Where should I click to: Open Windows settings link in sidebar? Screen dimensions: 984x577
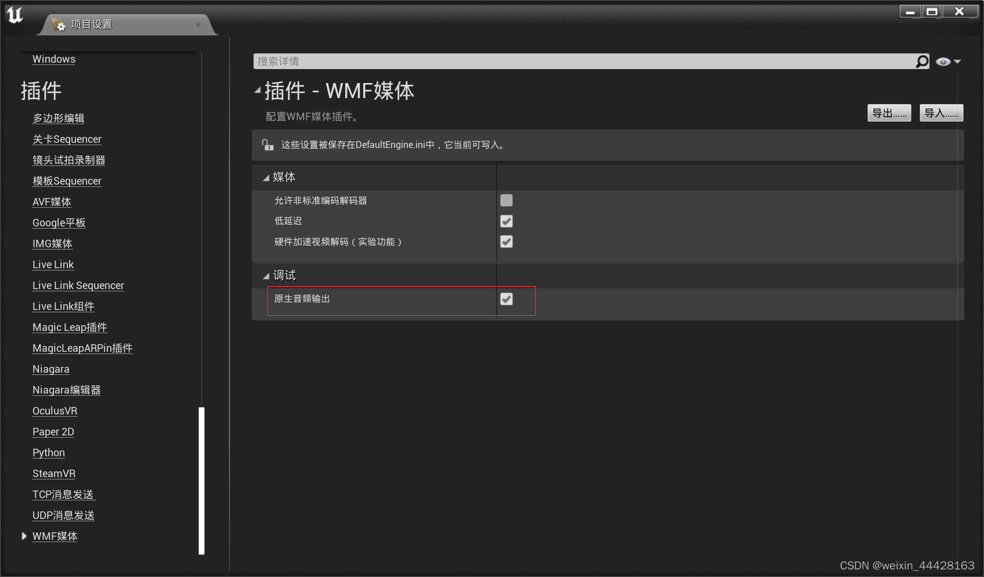[x=54, y=59]
